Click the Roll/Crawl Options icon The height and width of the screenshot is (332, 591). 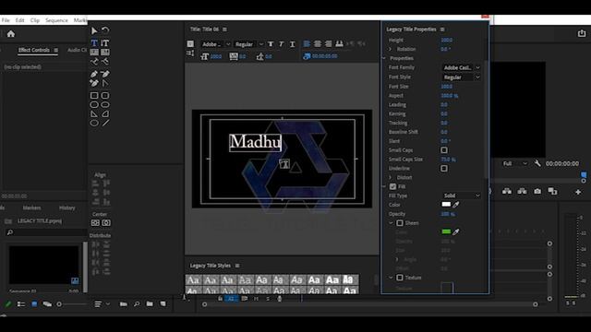coord(190,53)
